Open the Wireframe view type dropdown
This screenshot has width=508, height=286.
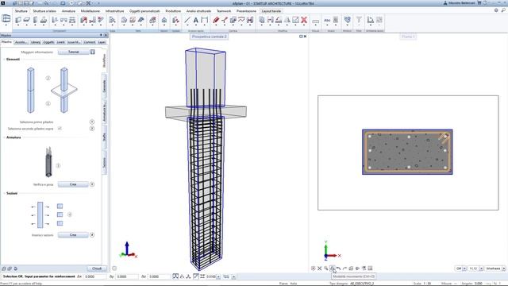[x=504, y=269]
